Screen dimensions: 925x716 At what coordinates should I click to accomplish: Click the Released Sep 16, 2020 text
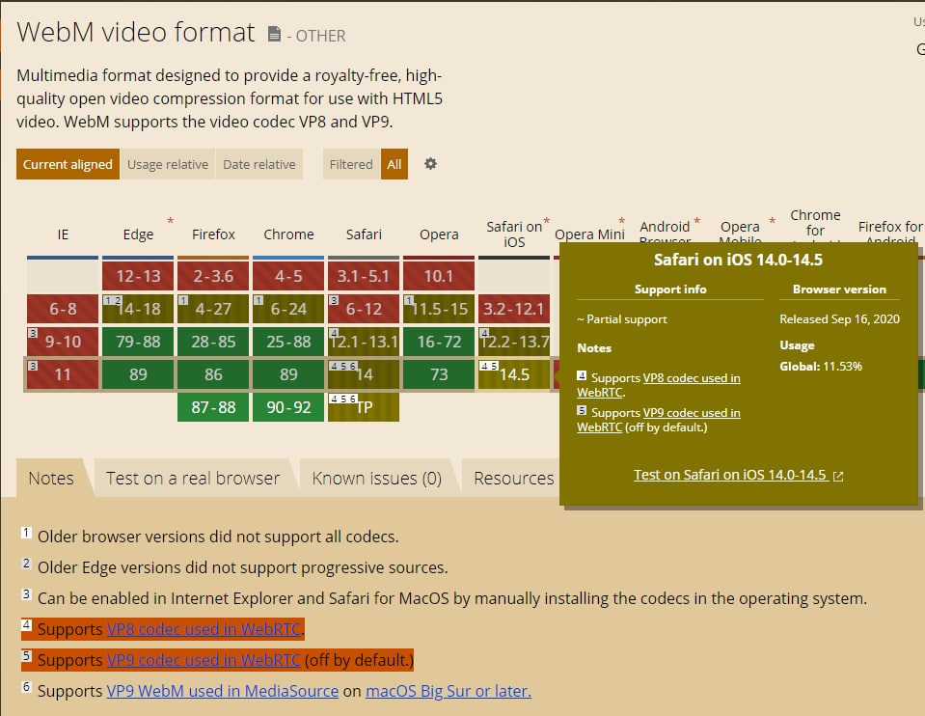point(839,318)
